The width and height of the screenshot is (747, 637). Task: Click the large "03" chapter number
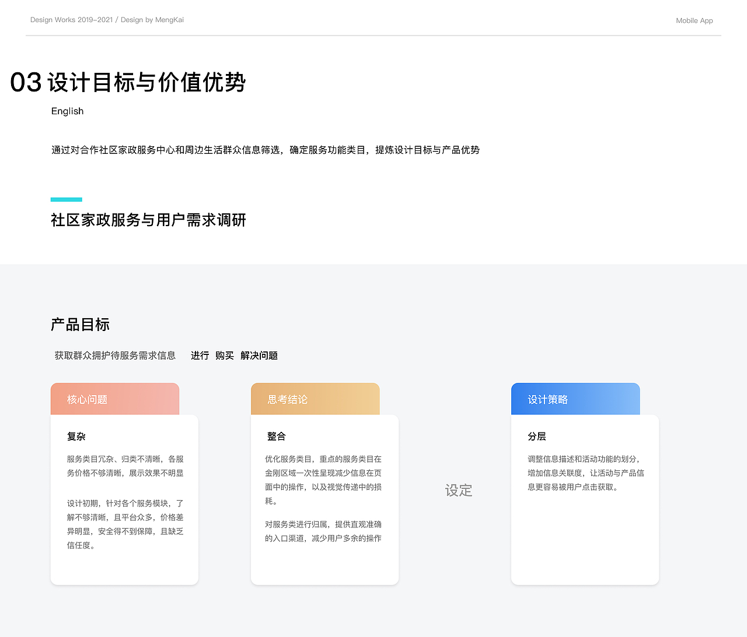25,83
